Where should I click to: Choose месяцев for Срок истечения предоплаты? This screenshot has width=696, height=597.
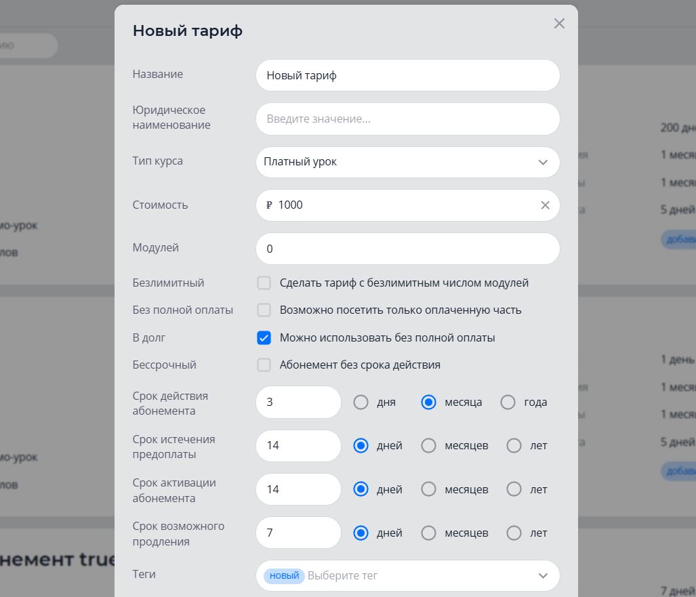click(x=428, y=446)
